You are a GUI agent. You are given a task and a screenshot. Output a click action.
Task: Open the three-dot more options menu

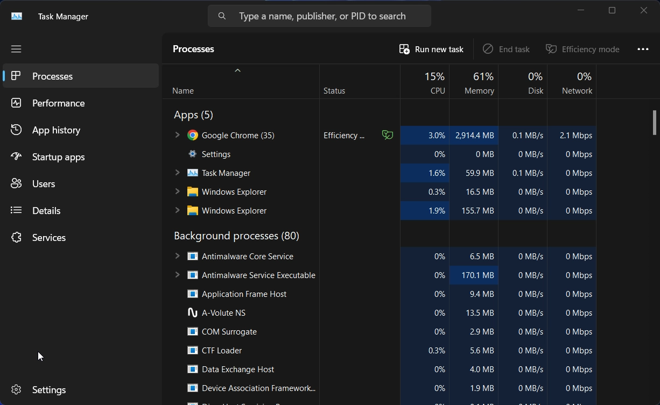[643, 49]
